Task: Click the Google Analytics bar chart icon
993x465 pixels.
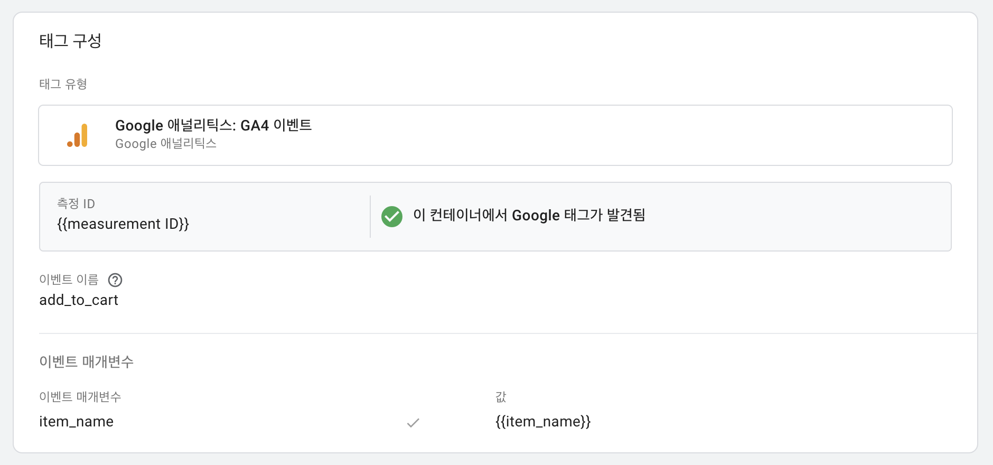Action: coord(78,136)
